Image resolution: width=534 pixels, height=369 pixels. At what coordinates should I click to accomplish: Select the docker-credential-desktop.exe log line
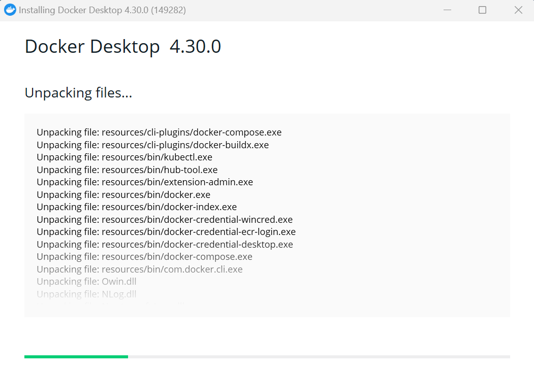(x=165, y=244)
